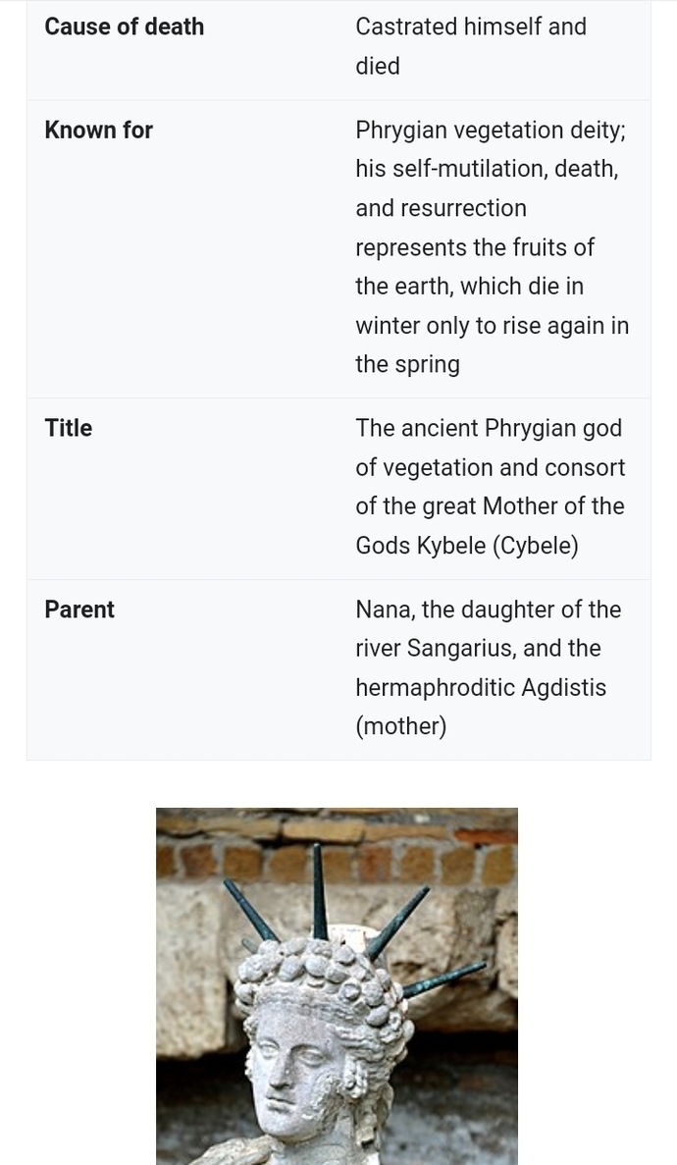
Task: Click 'represents the fruits of' line
Action: click(475, 247)
